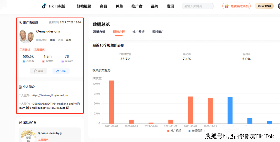Image resolution: width=280 pixels, height=142 pixels.
Task: Open the linktr.ee/Emyludesigns link
Action: click(x=50, y=95)
